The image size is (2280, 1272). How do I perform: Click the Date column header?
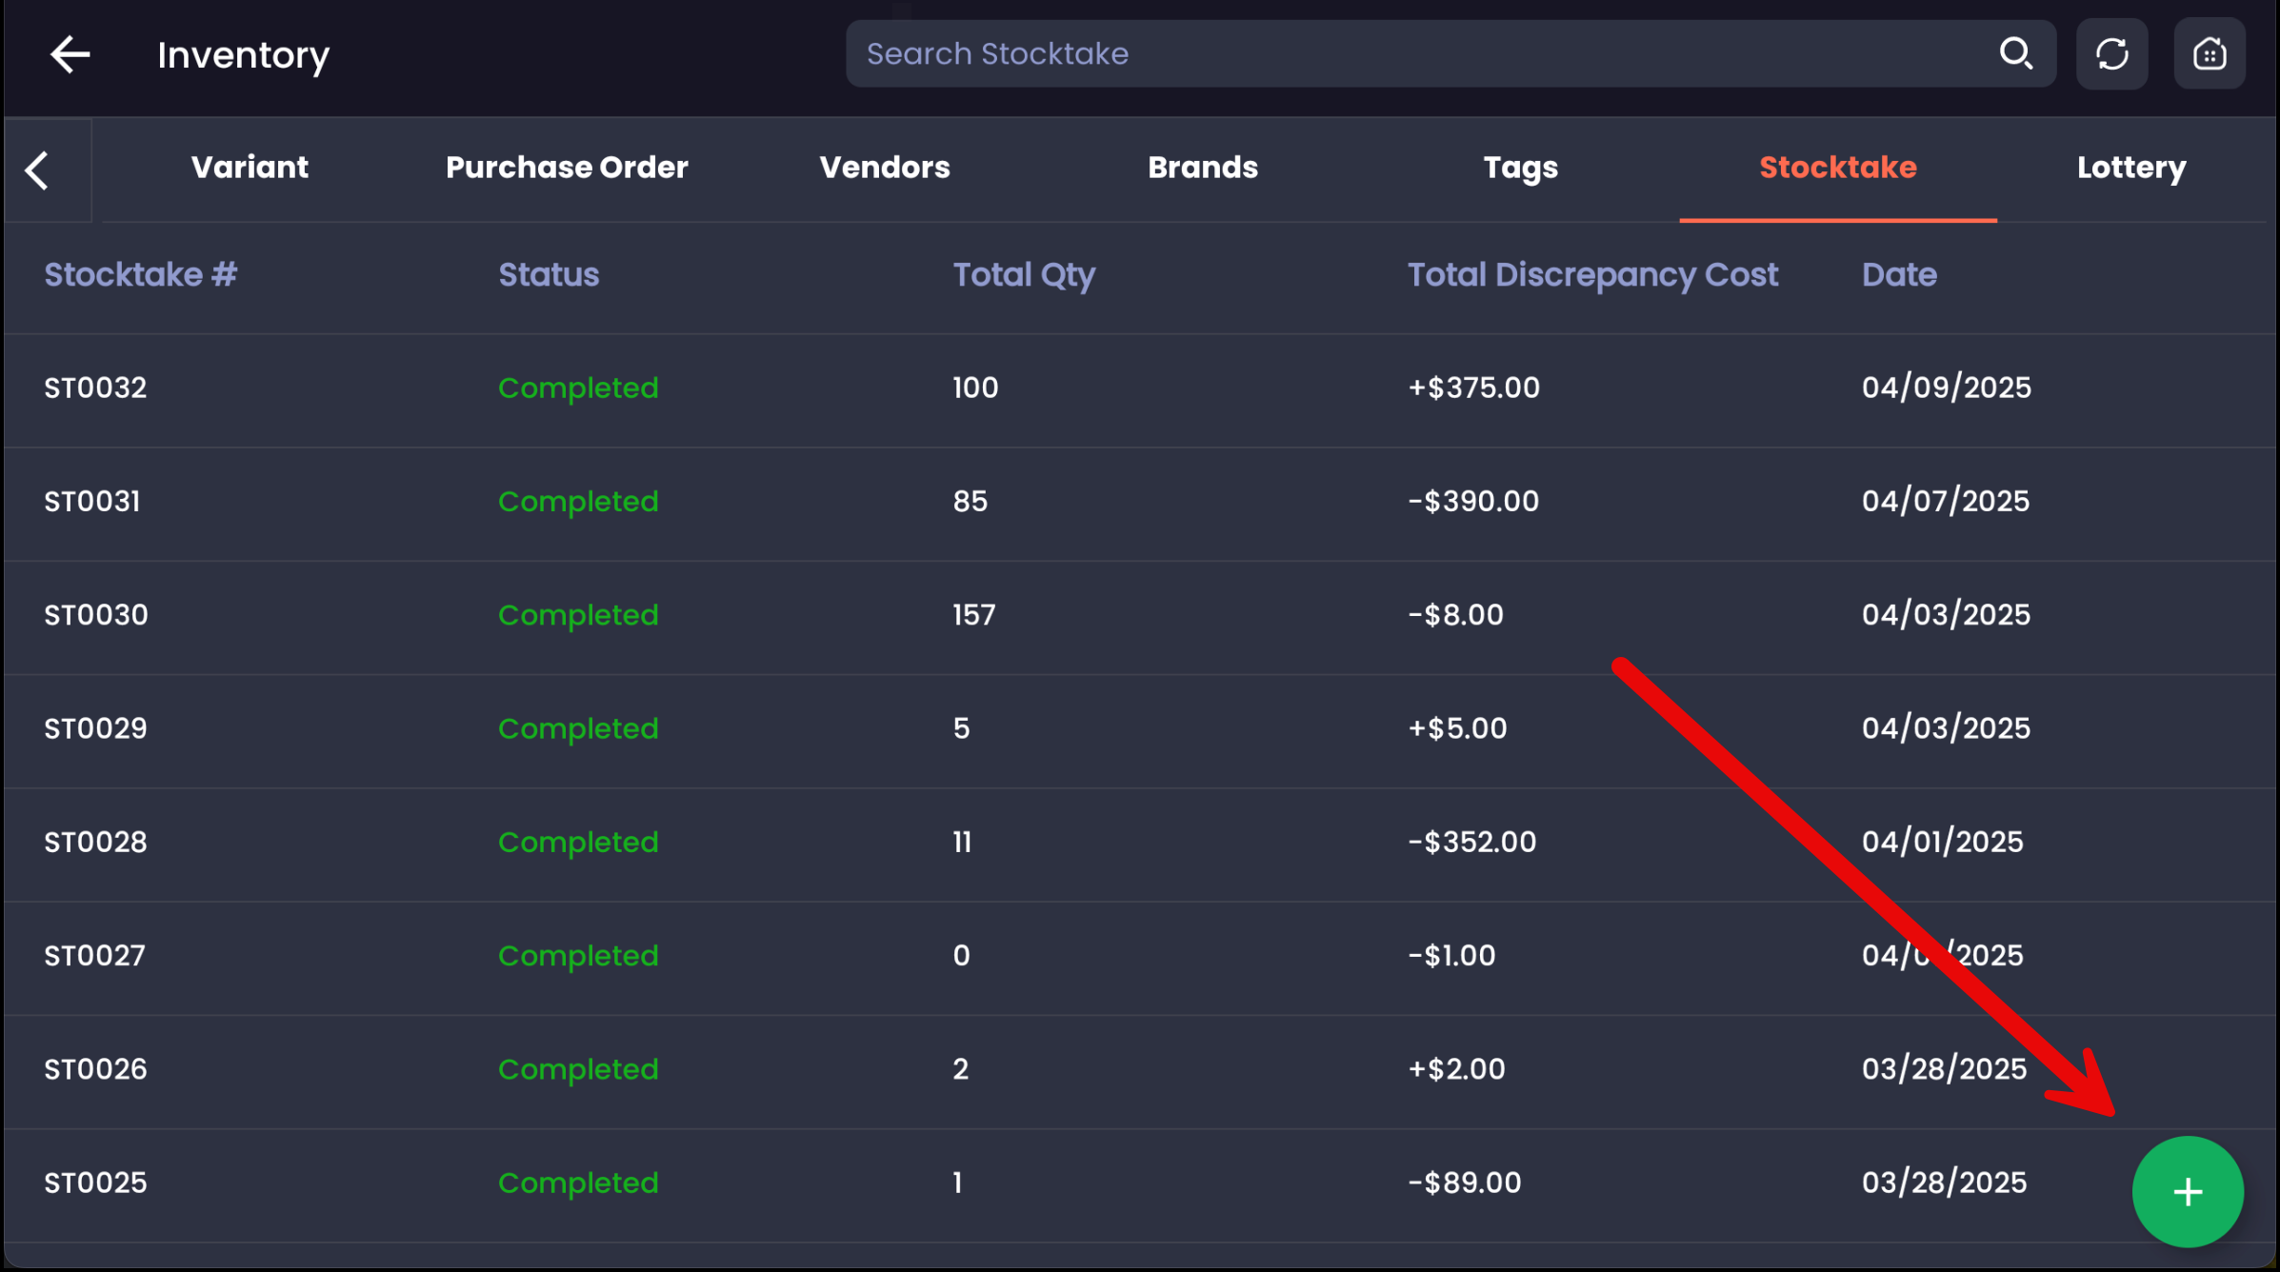coord(1898,275)
